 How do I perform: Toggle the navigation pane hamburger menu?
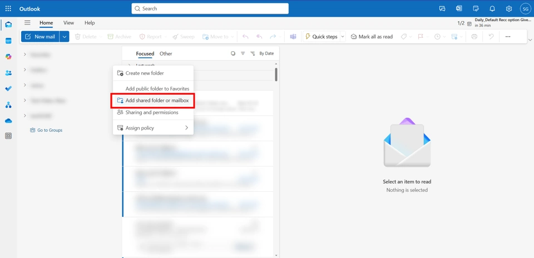tap(27, 23)
